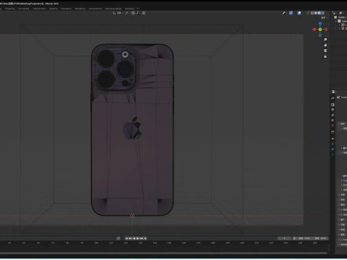347x260 pixels.
Task: Click the iPhone model's Apple logo
Action: point(132,128)
